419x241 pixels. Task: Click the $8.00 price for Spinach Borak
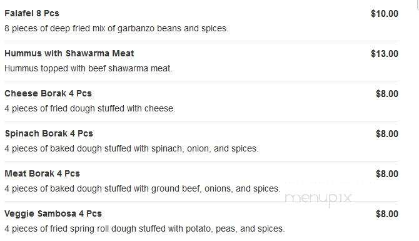[x=387, y=134]
